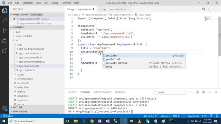Viewport: 221px width, 124px height.
Task: Open the Extensions view
Action: click(x=4, y=51)
